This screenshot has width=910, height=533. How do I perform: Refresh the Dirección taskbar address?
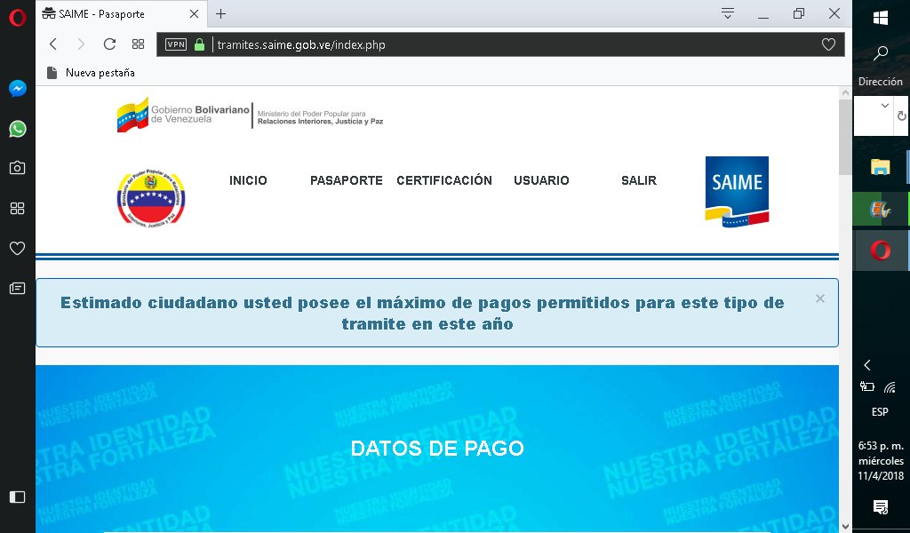901,116
